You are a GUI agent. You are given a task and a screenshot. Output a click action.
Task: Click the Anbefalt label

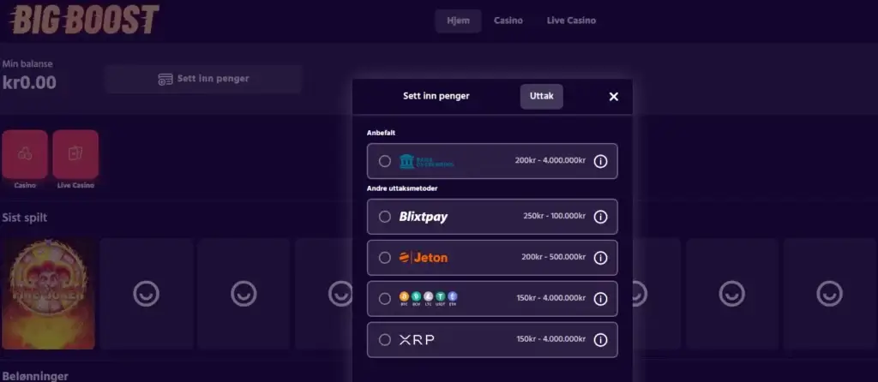click(382, 133)
